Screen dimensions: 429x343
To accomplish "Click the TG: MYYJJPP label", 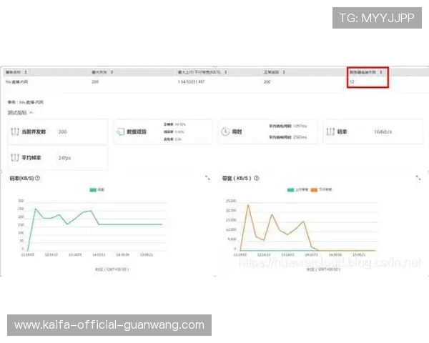I will click(377, 18).
